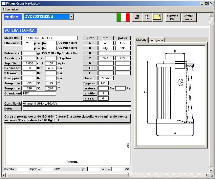Switch to the Fotografia tab
This screenshot has width=215, height=179.
pos(156,40)
